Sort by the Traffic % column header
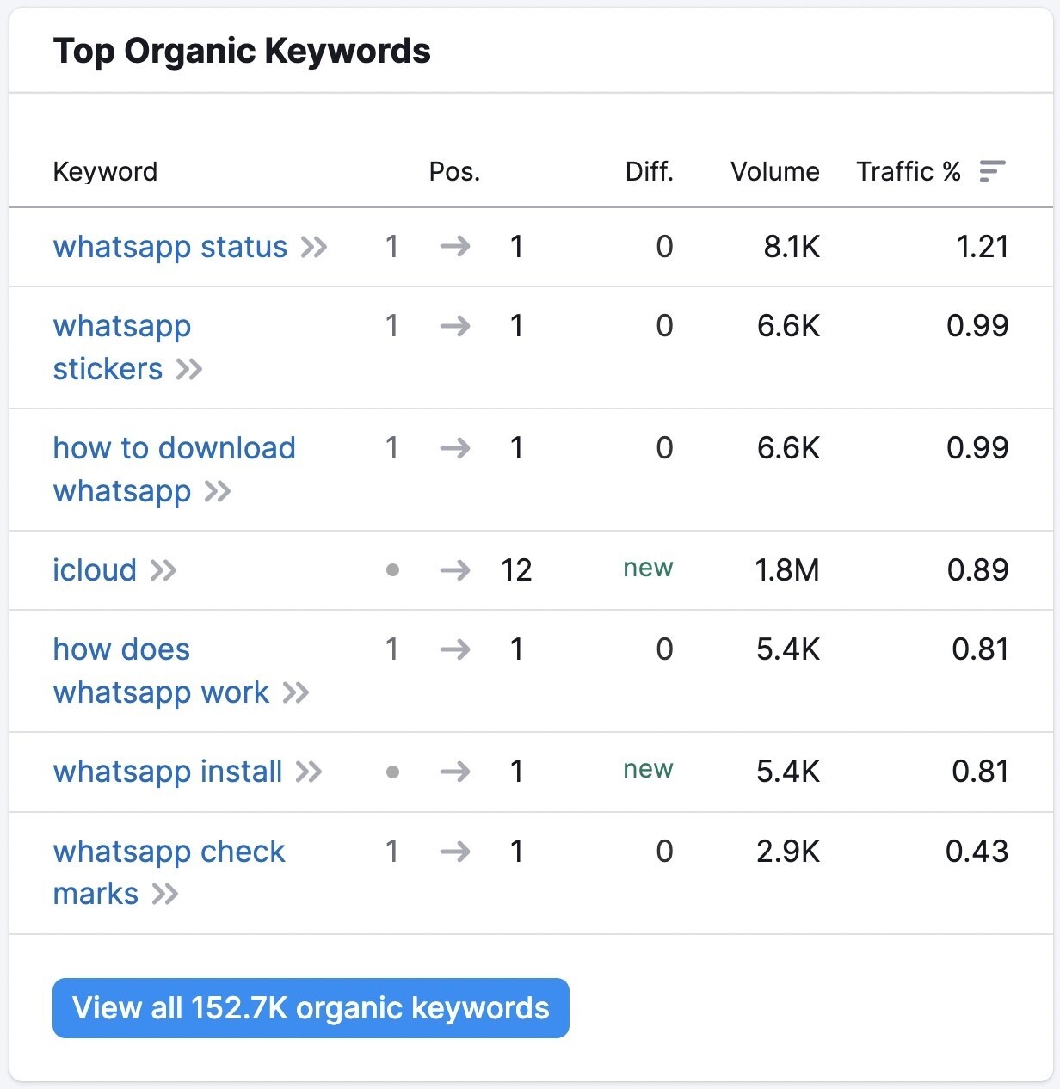Screen dimensions: 1060x1089 click(909, 171)
